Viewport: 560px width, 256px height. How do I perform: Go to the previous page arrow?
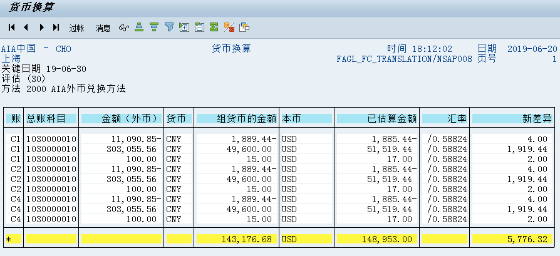pos(26,27)
